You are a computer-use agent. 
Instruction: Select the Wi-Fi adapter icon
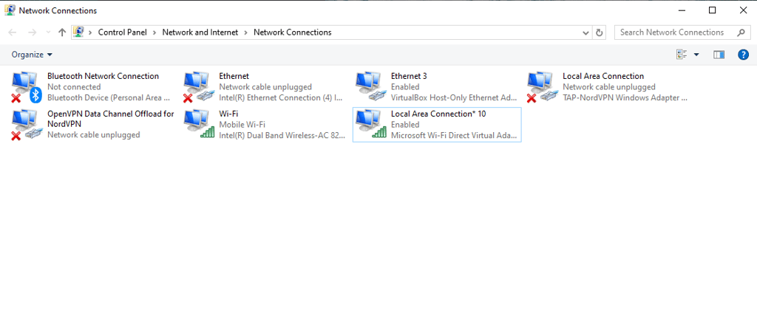pos(198,125)
